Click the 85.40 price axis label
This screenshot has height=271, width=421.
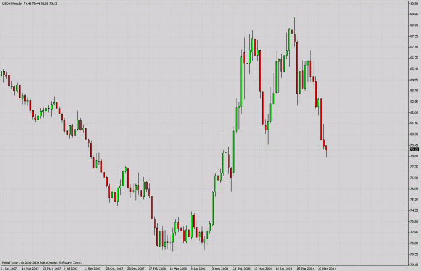(x=414, y=69)
